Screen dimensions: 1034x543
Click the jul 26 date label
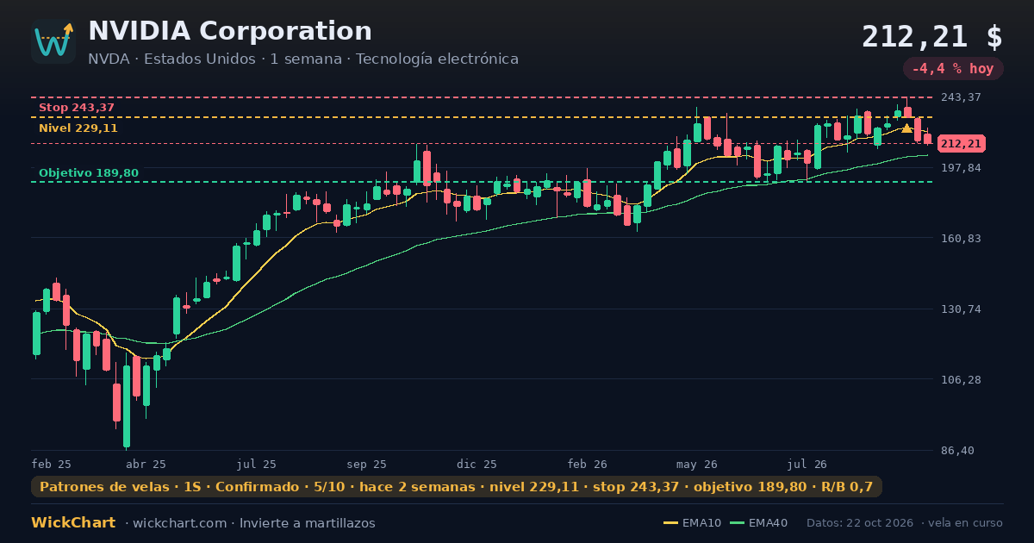(x=807, y=464)
